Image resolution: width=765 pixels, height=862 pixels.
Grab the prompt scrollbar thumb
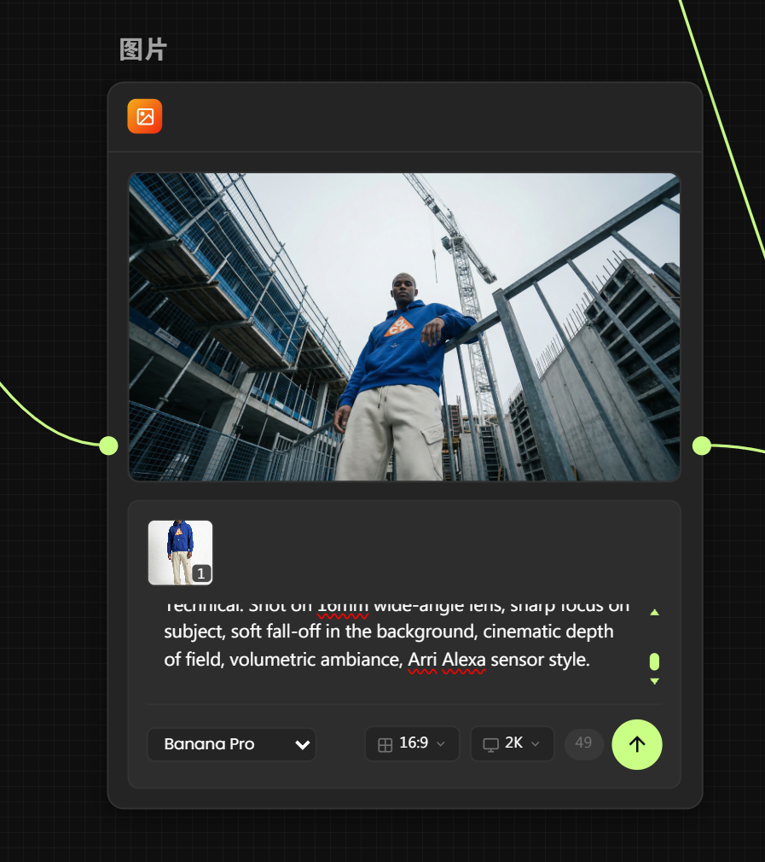coord(654,661)
